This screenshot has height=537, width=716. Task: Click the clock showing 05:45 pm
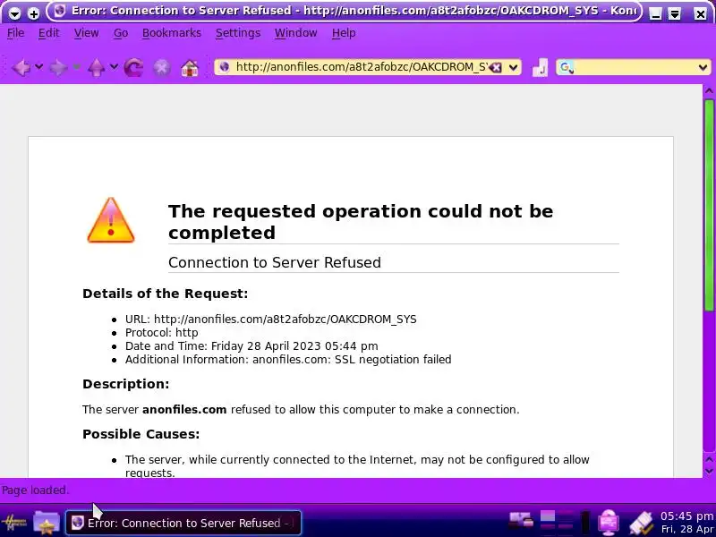point(686,516)
